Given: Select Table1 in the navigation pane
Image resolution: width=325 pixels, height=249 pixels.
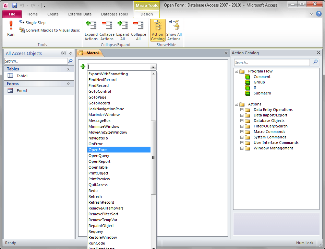Looking at the screenshot, I should 39,76.
